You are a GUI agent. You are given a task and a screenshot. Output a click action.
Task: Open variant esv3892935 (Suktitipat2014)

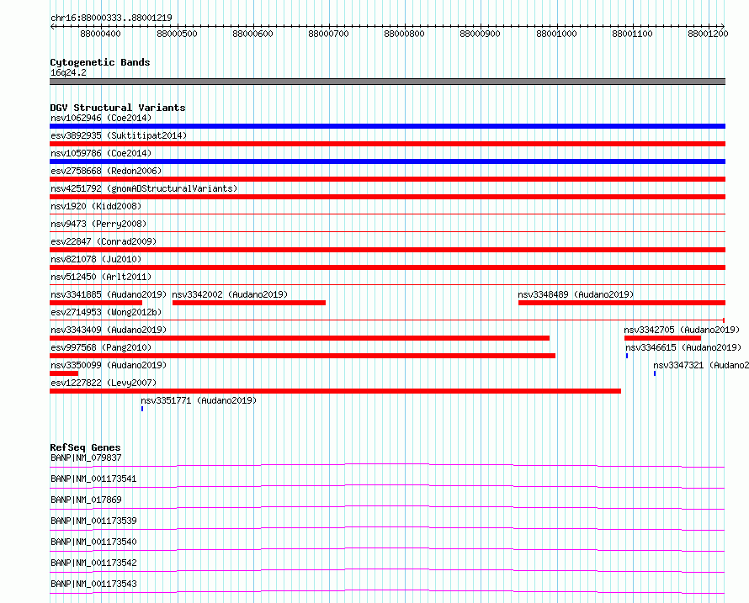tap(119, 135)
